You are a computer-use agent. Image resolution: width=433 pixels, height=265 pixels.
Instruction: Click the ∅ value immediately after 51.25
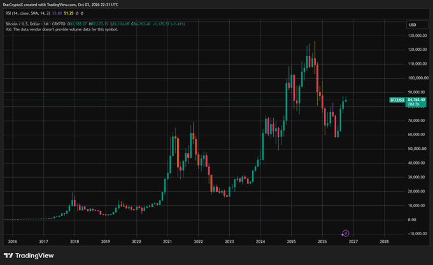[x=77, y=13]
